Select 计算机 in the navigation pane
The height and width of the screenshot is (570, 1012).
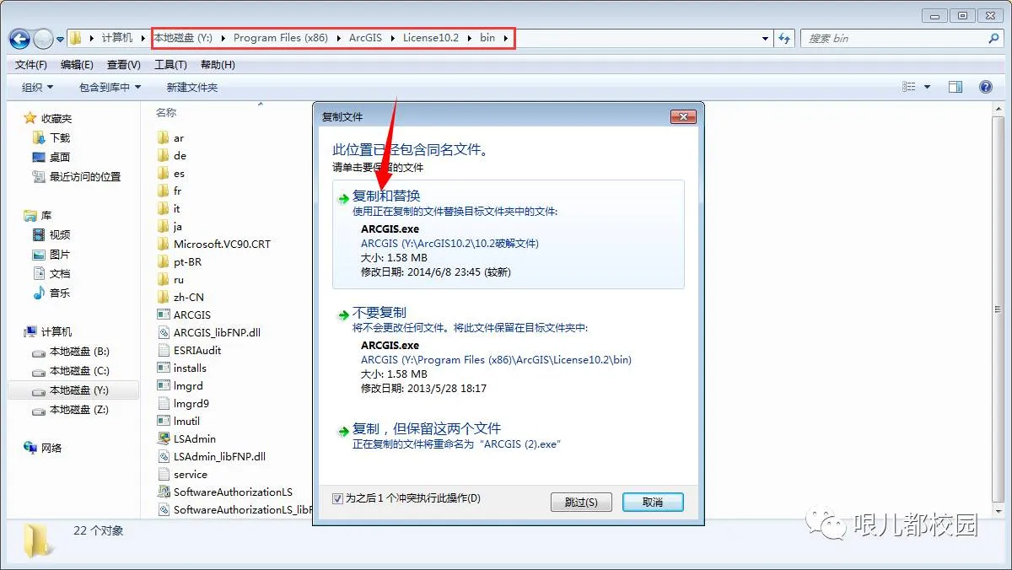[x=48, y=331]
